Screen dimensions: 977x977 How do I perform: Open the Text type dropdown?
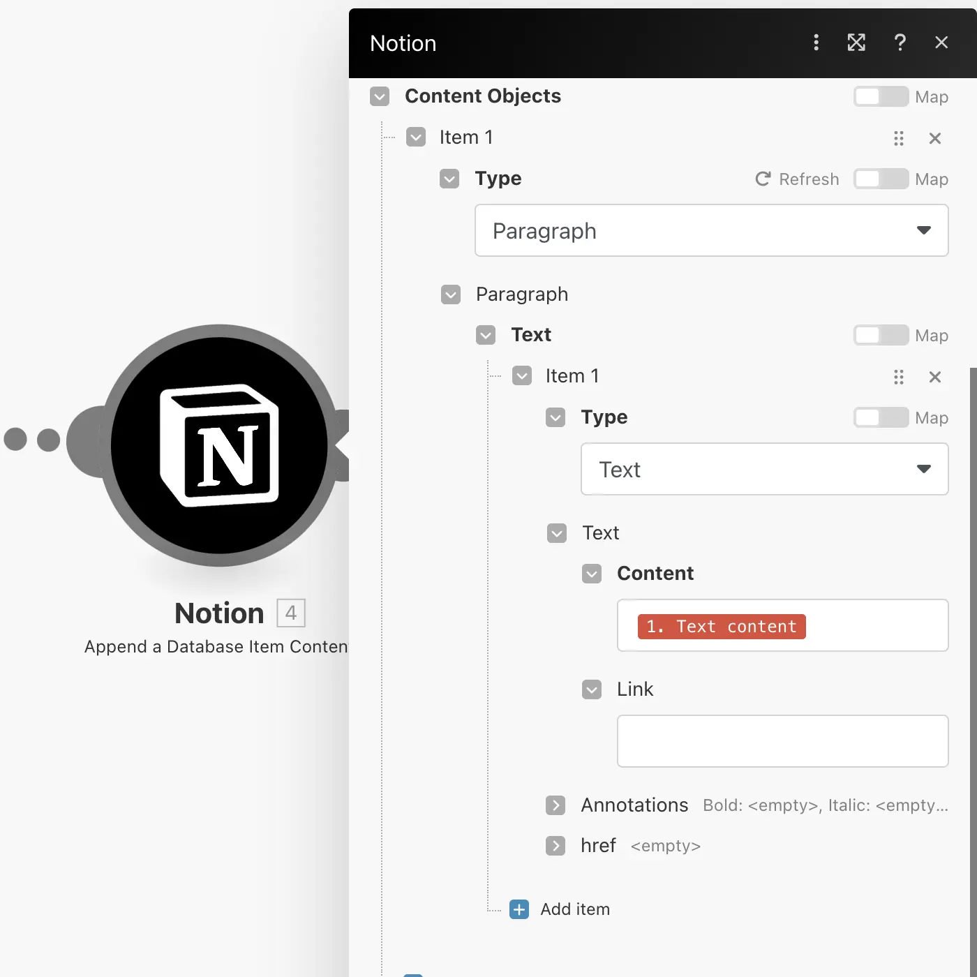tap(764, 469)
